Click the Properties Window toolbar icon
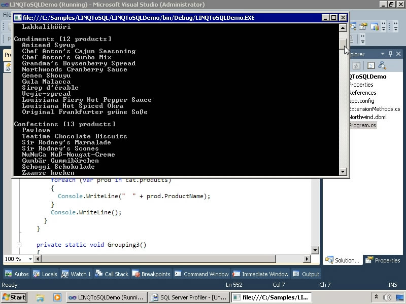406x304 pixels. pyautogui.click(x=363, y=26)
